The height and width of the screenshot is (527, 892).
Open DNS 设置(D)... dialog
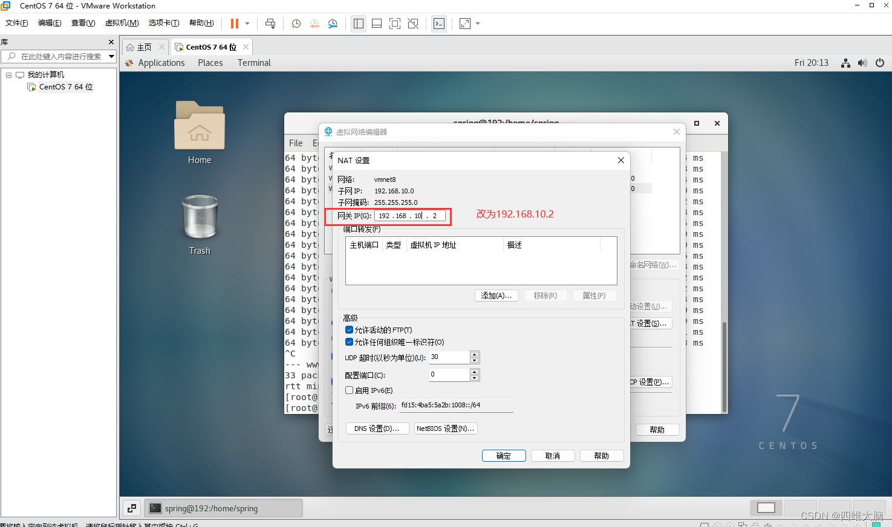pos(377,428)
